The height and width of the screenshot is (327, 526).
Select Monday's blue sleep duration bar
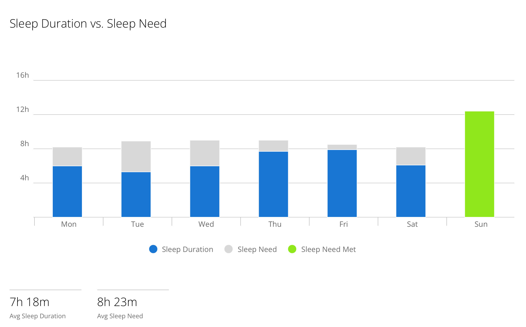coord(67,191)
